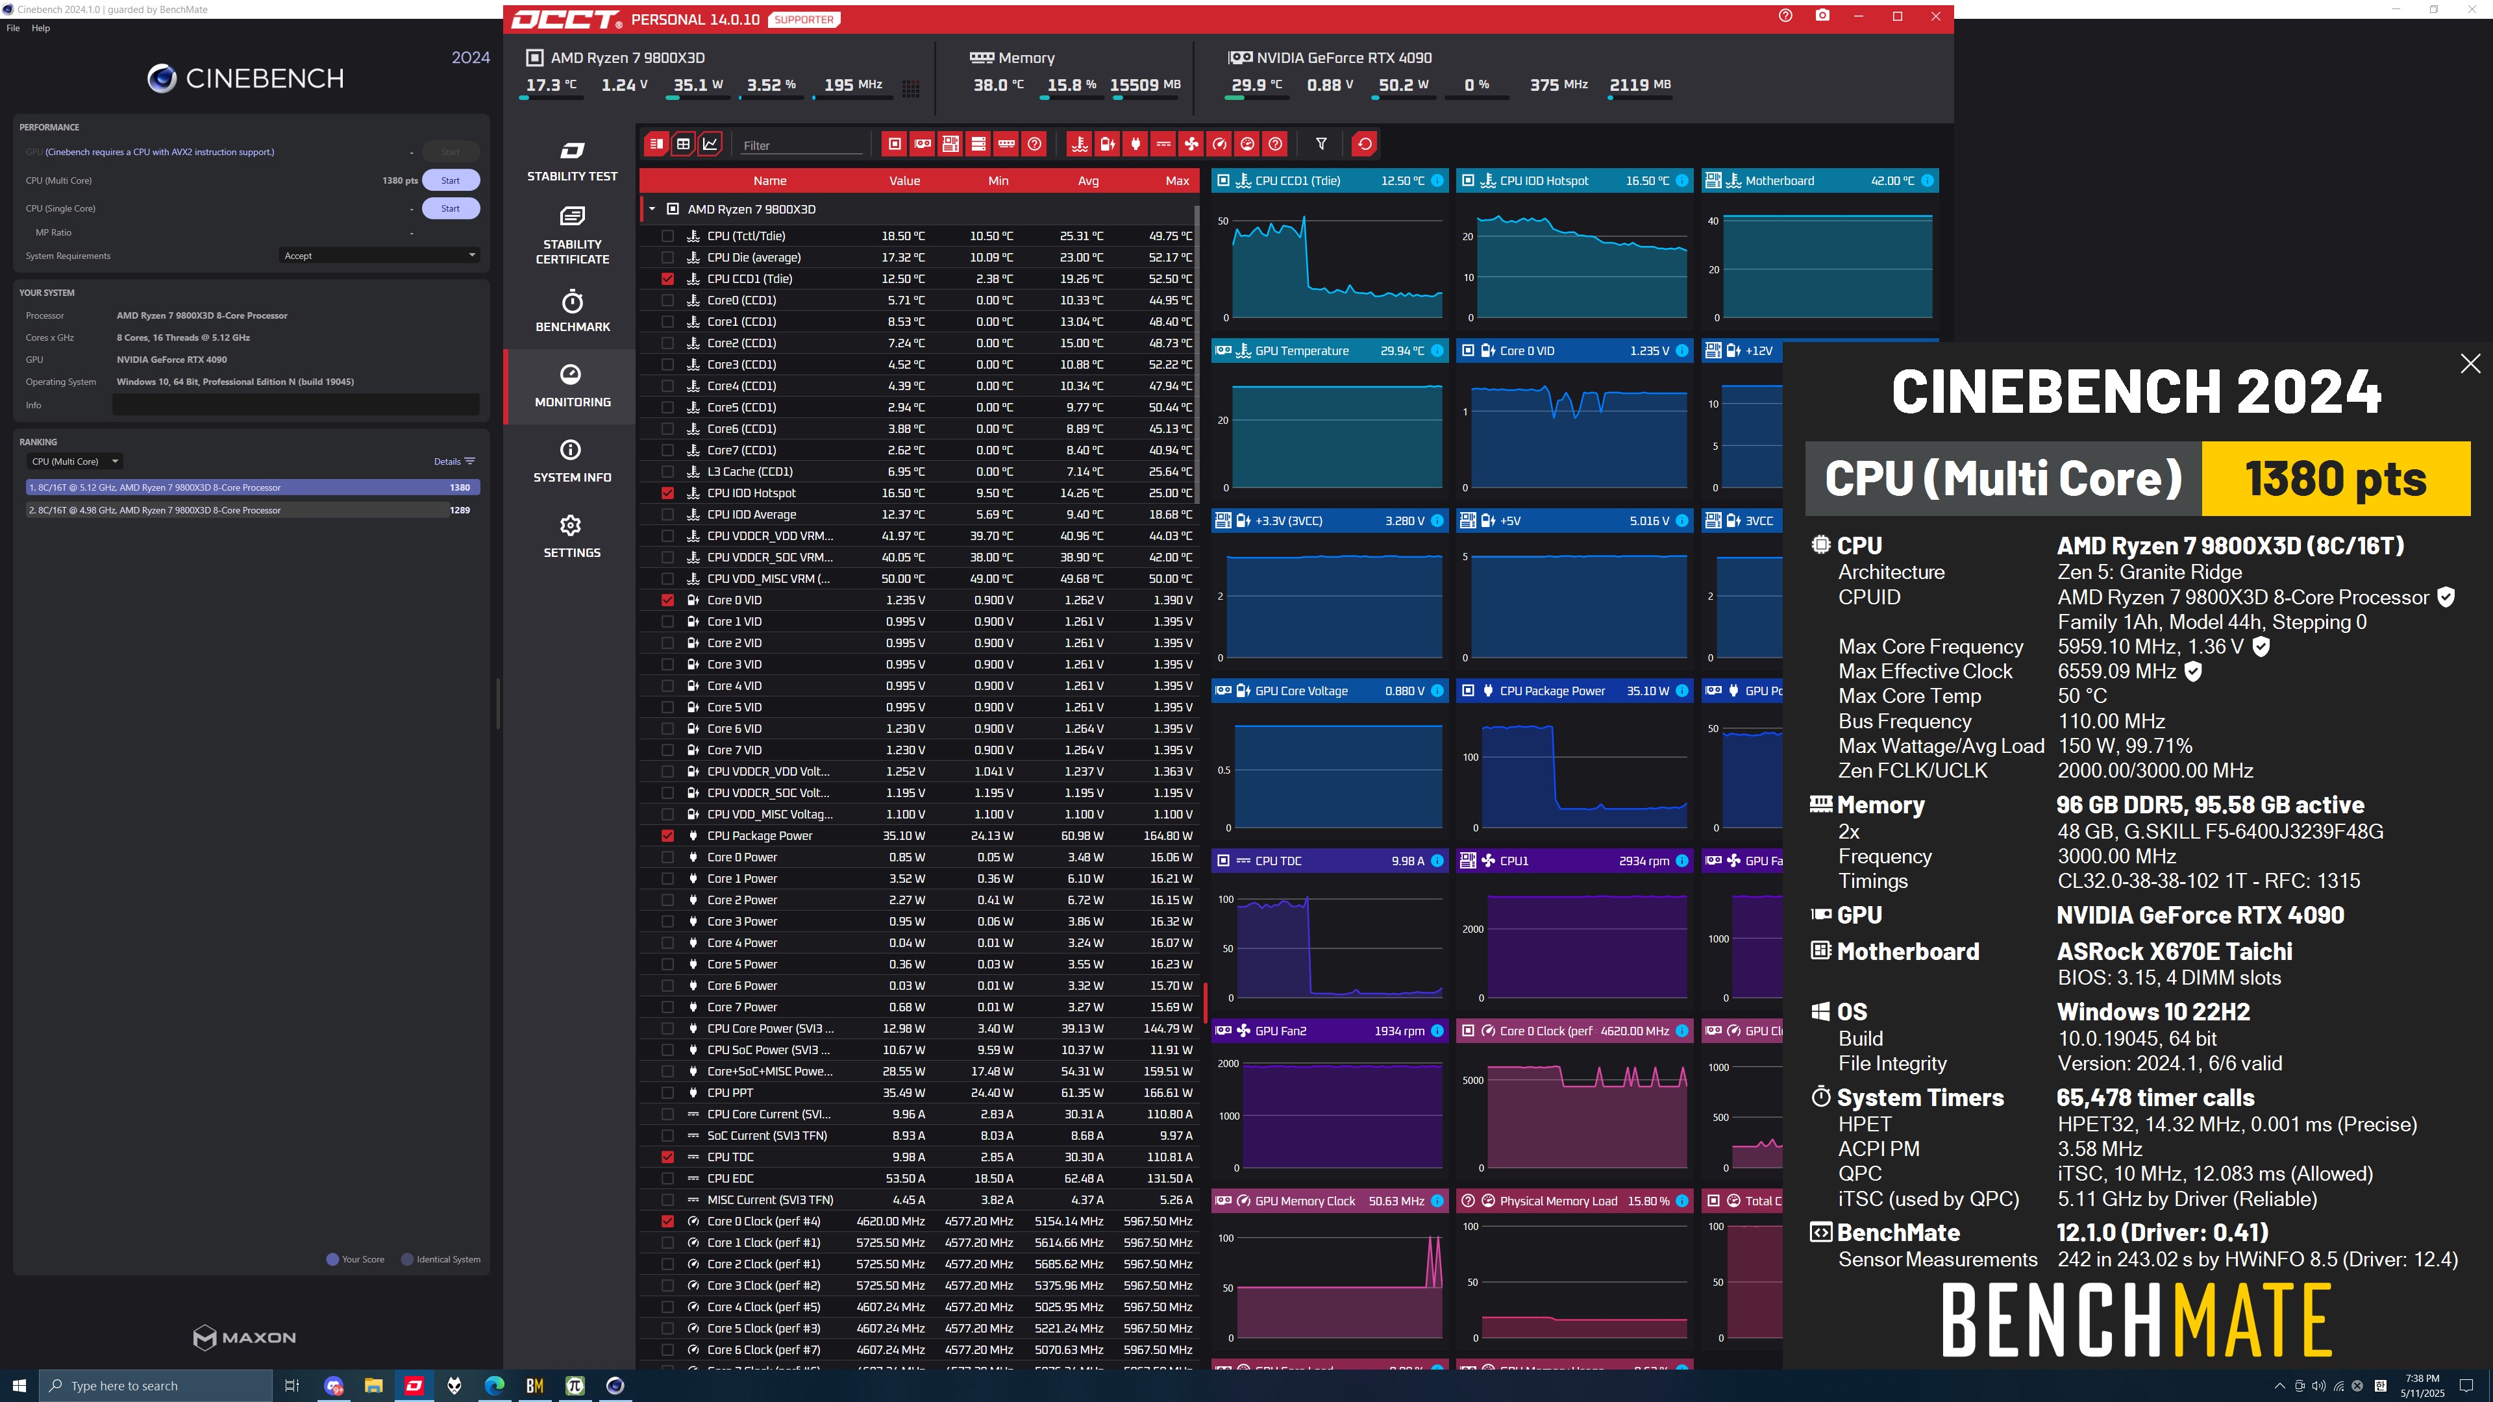The height and width of the screenshot is (1402, 2493).
Task: Toggle grid view in monitoring toolbar
Action: tap(683, 144)
